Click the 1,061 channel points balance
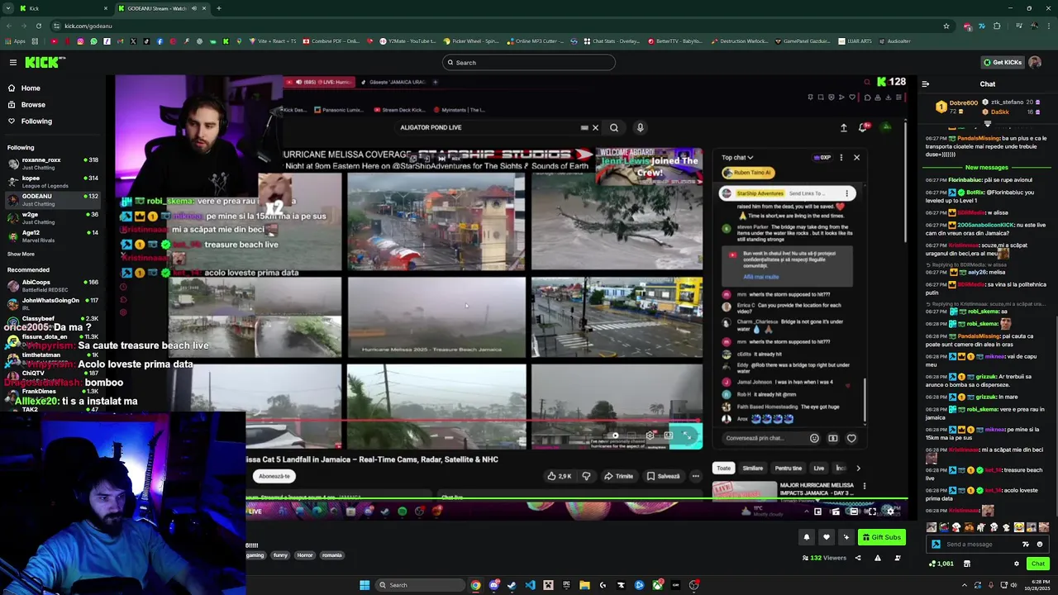Viewport: 1058px width, 595px height. pos(941,564)
